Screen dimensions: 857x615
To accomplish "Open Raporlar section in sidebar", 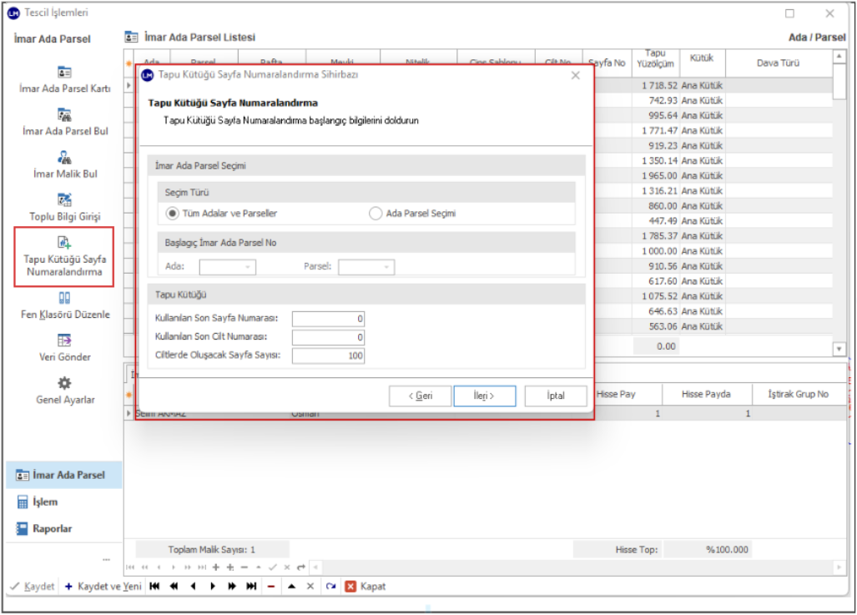I will [52, 529].
